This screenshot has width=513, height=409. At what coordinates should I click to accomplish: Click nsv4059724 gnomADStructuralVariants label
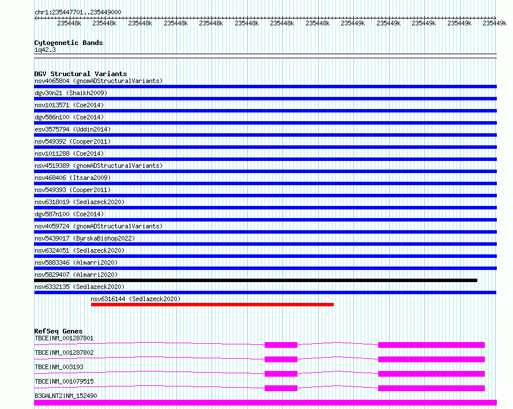[x=99, y=226]
